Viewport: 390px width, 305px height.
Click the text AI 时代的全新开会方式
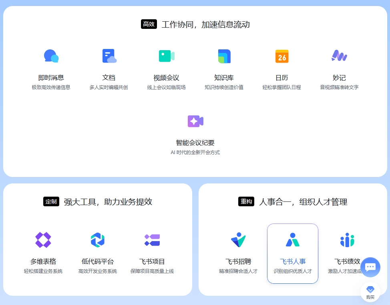coord(195,152)
